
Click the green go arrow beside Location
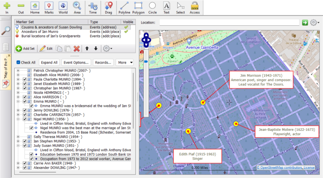pos(305,23)
